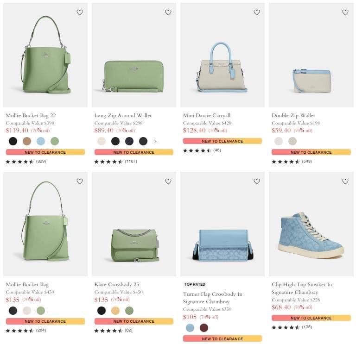Select burgundy swatch for Turner Flap Crossbody

[x=204, y=328]
